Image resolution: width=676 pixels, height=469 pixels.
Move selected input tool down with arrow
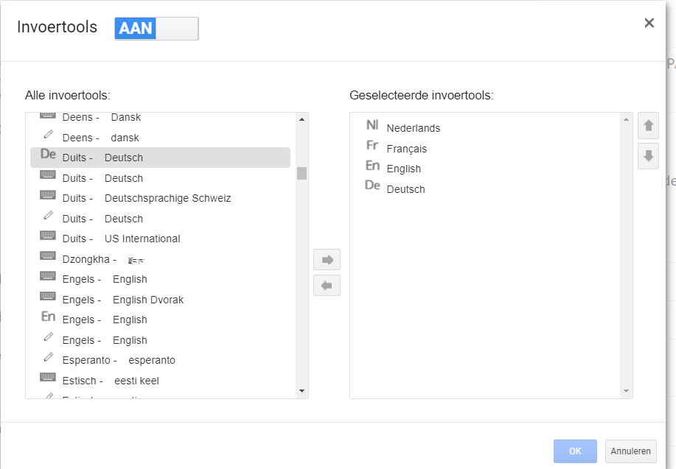click(648, 156)
